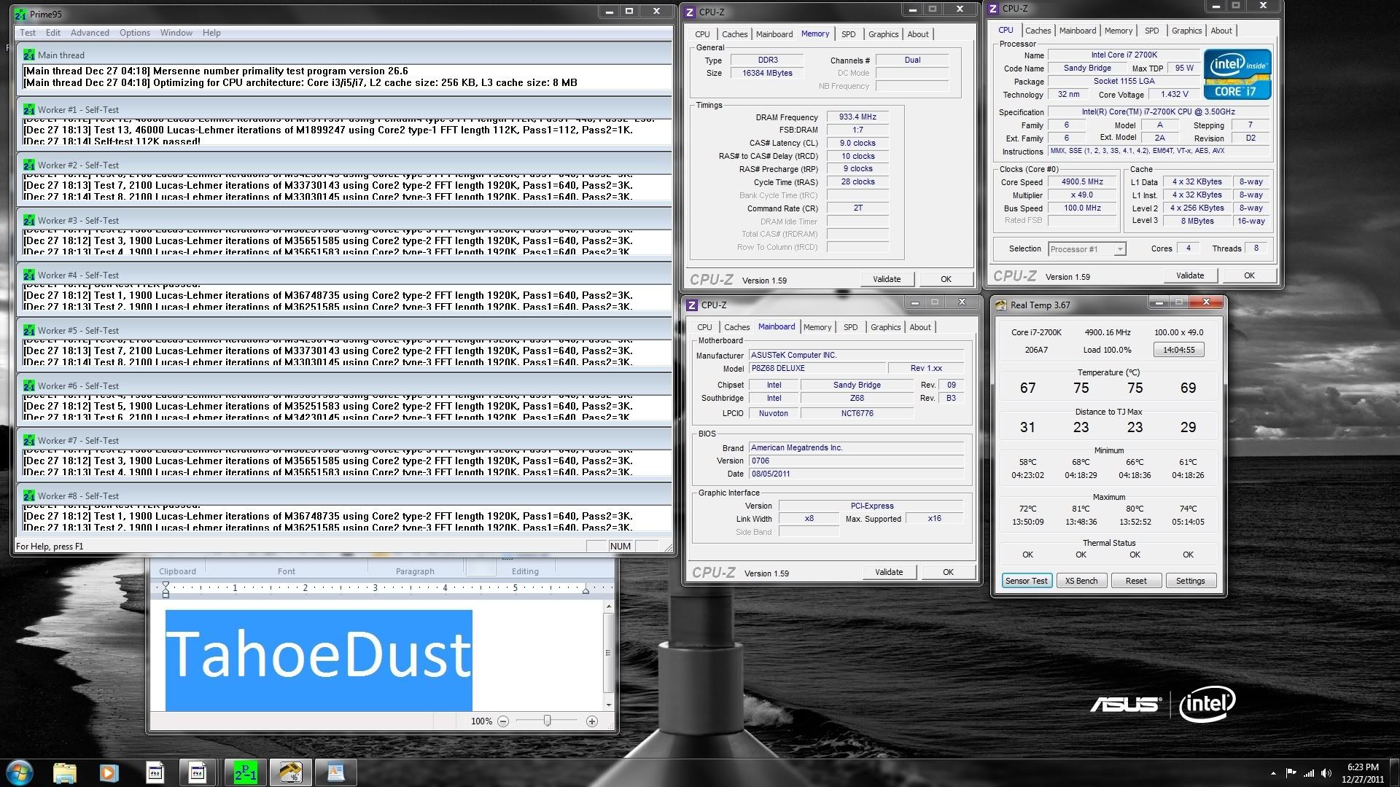1400x787 pixels.
Task: Select Mainboard tab in top-right CPU-Z window
Action: (1078, 31)
